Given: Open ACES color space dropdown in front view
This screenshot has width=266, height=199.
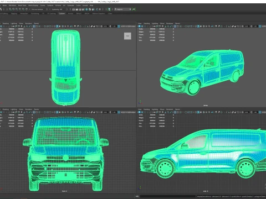Looking at the screenshot, I should click(x=128, y=112).
